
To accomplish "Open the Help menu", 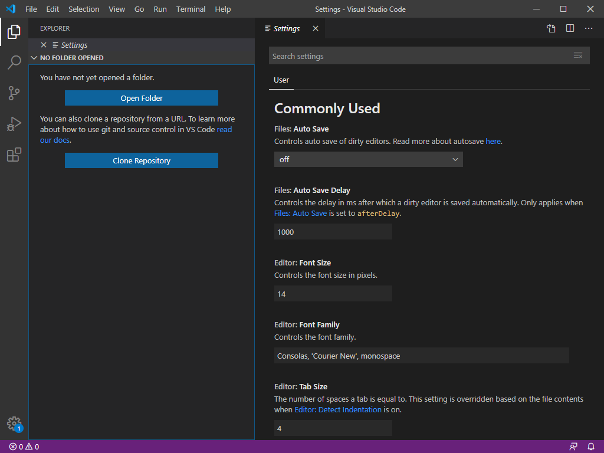I will pos(222,9).
